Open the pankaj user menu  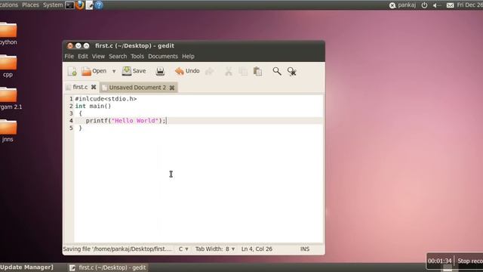tap(403, 5)
